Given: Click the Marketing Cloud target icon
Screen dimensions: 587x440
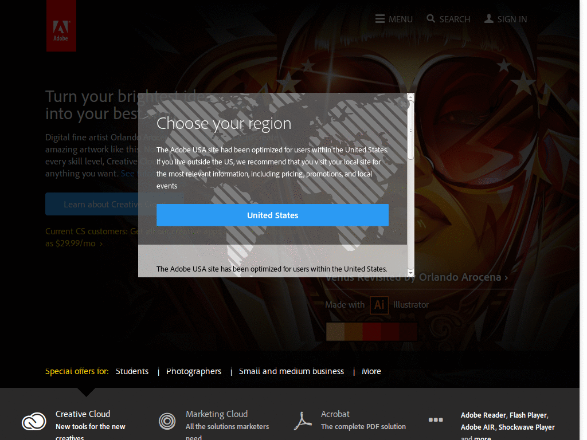Looking at the screenshot, I should click(x=167, y=421).
